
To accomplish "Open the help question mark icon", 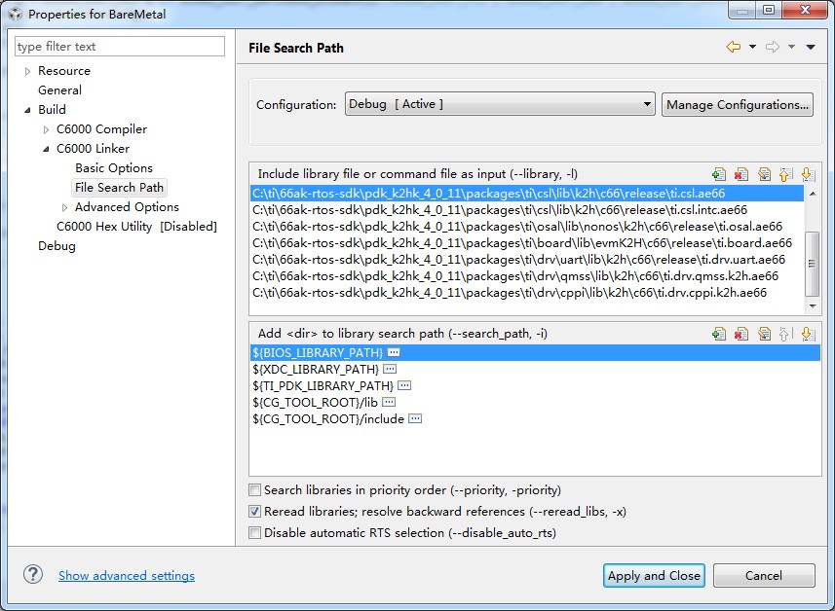I will pyautogui.click(x=34, y=575).
